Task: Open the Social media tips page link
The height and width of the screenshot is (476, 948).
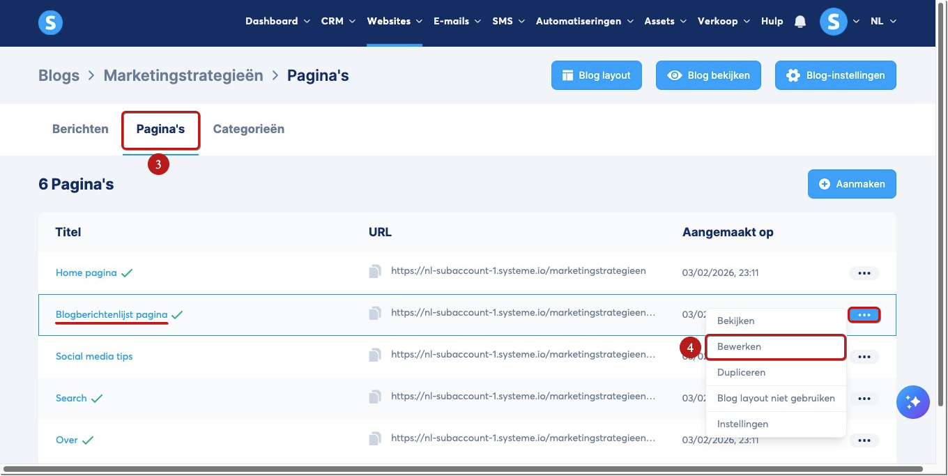Action: (x=94, y=356)
